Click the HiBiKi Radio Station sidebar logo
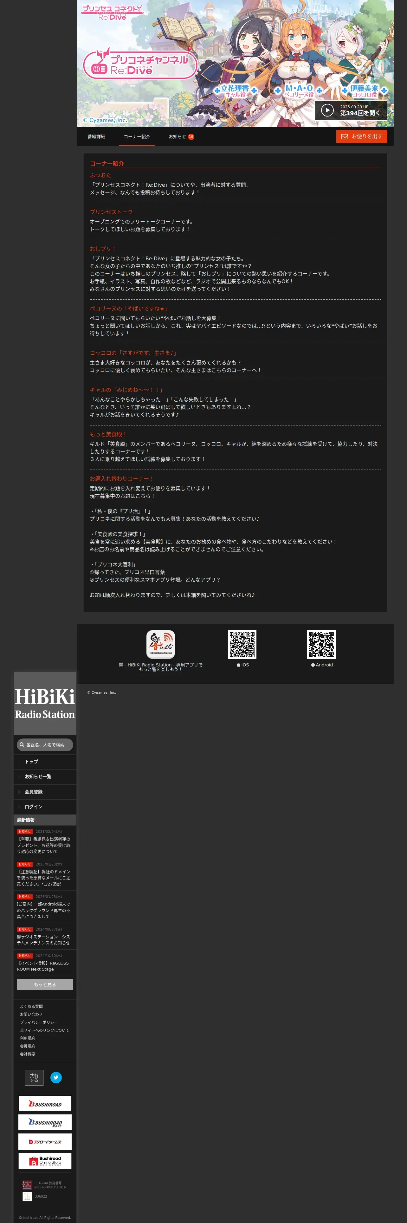 click(x=45, y=704)
